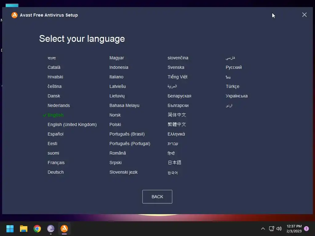Select Ελληνικά language
Viewport: 315px width, 236px height.
pos(176,134)
